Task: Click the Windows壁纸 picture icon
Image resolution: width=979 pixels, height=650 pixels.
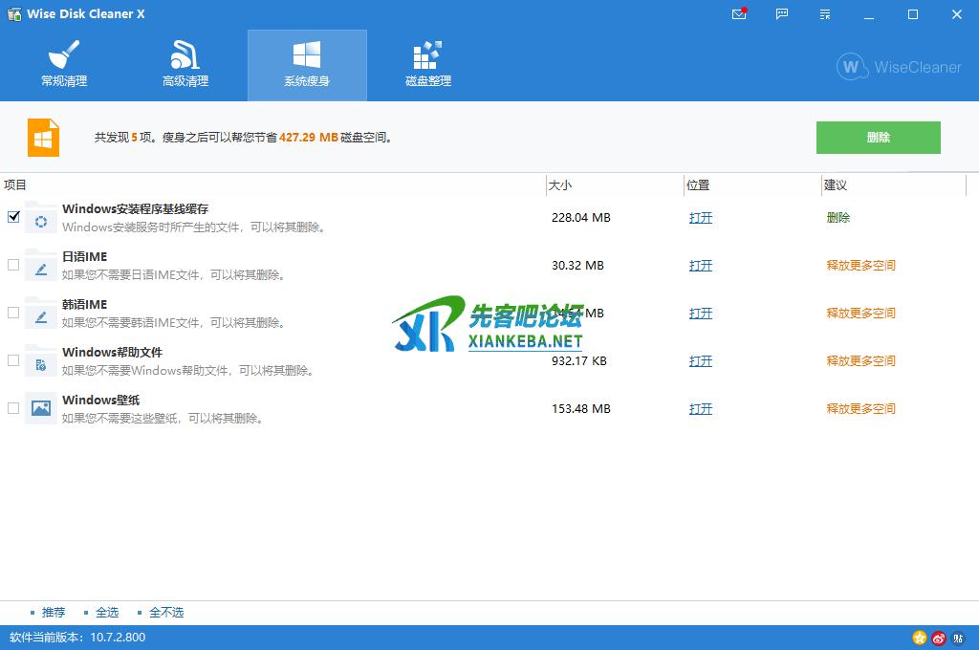Action: 40,408
